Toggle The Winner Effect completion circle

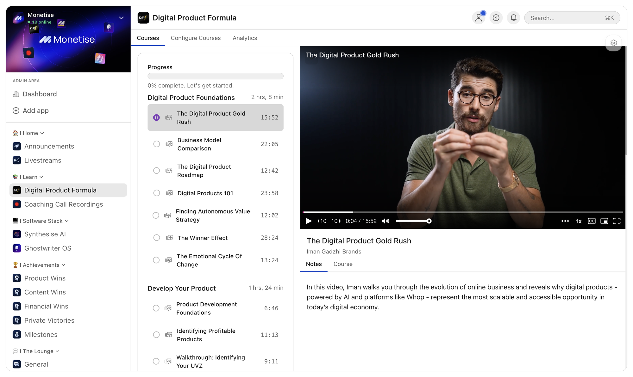pyautogui.click(x=157, y=238)
